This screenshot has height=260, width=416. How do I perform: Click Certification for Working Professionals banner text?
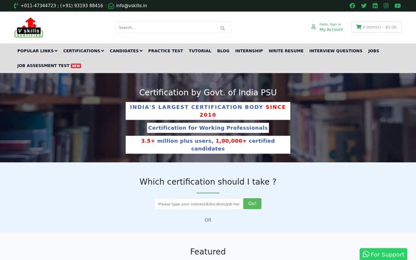click(208, 128)
